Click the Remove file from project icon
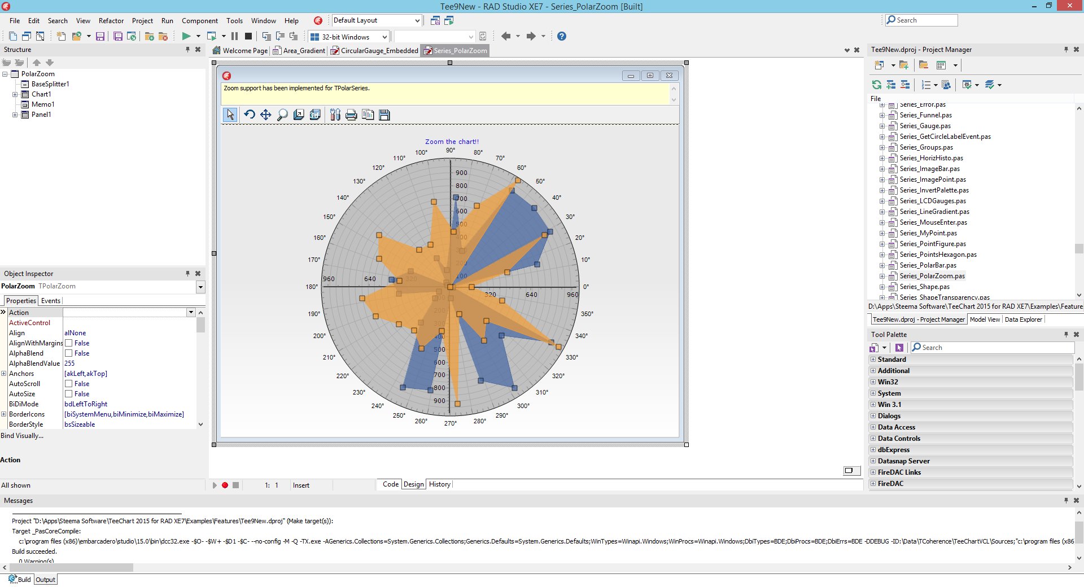The height and width of the screenshot is (587, 1084). point(163,36)
